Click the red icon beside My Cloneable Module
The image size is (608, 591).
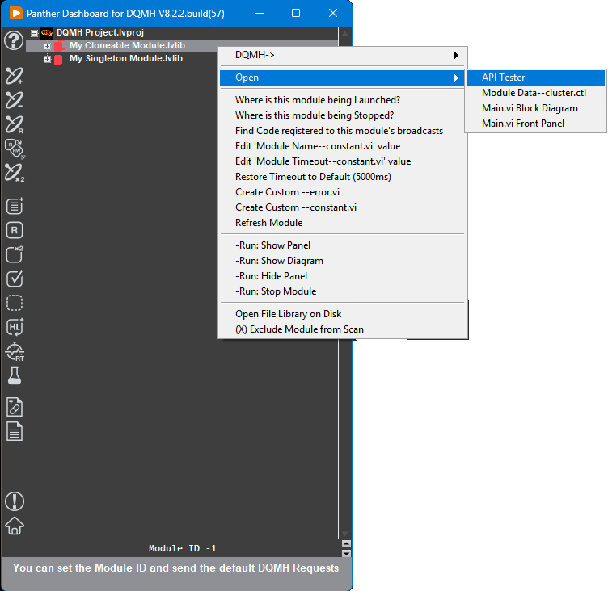point(59,46)
